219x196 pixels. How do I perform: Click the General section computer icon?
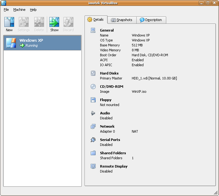pos(93,30)
